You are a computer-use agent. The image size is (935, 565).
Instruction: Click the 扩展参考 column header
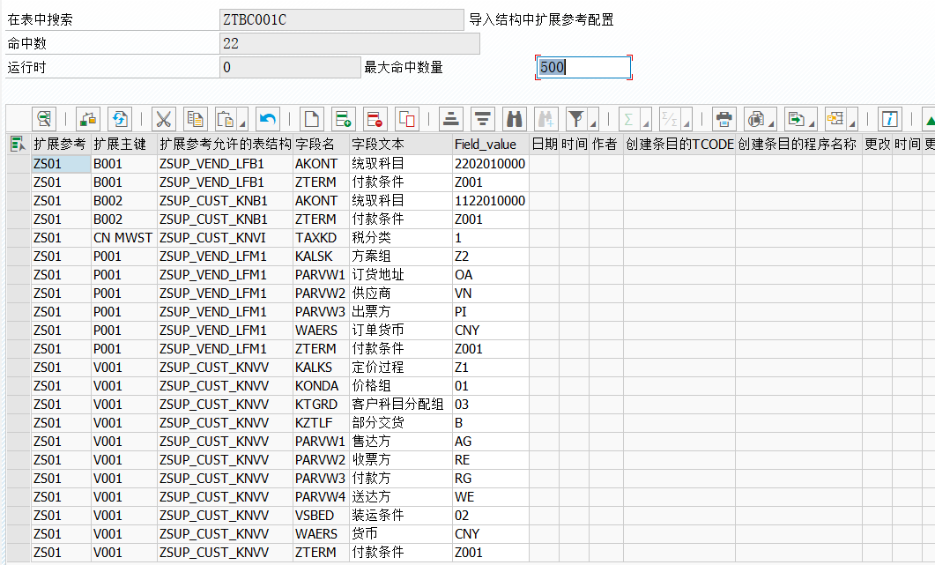tap(60, 145)
